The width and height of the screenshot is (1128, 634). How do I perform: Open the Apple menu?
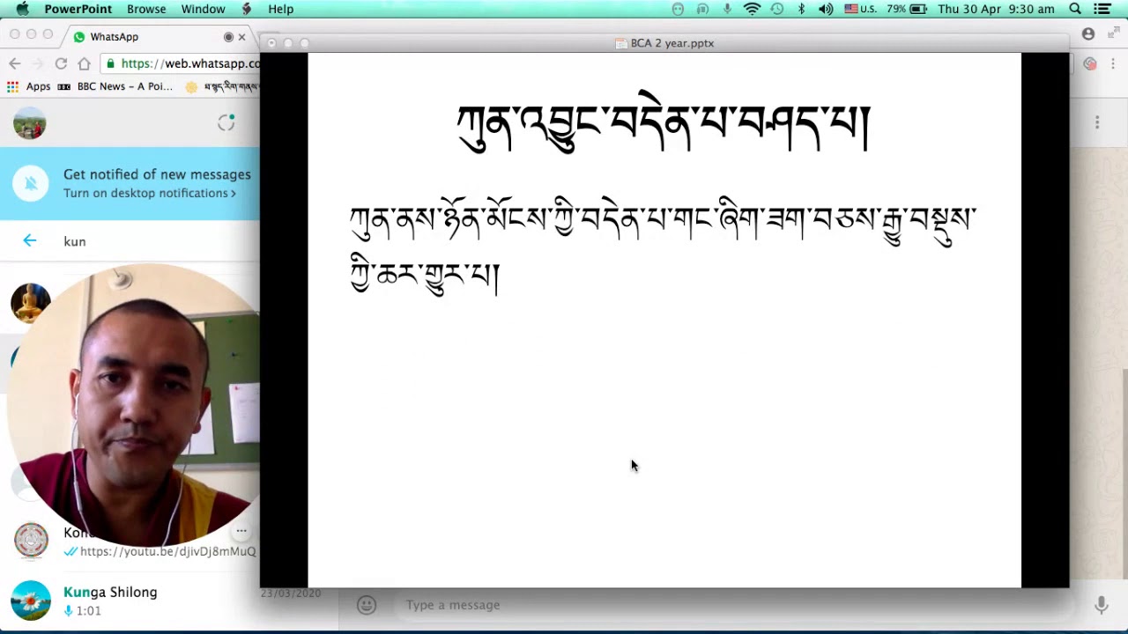[22, 9]
